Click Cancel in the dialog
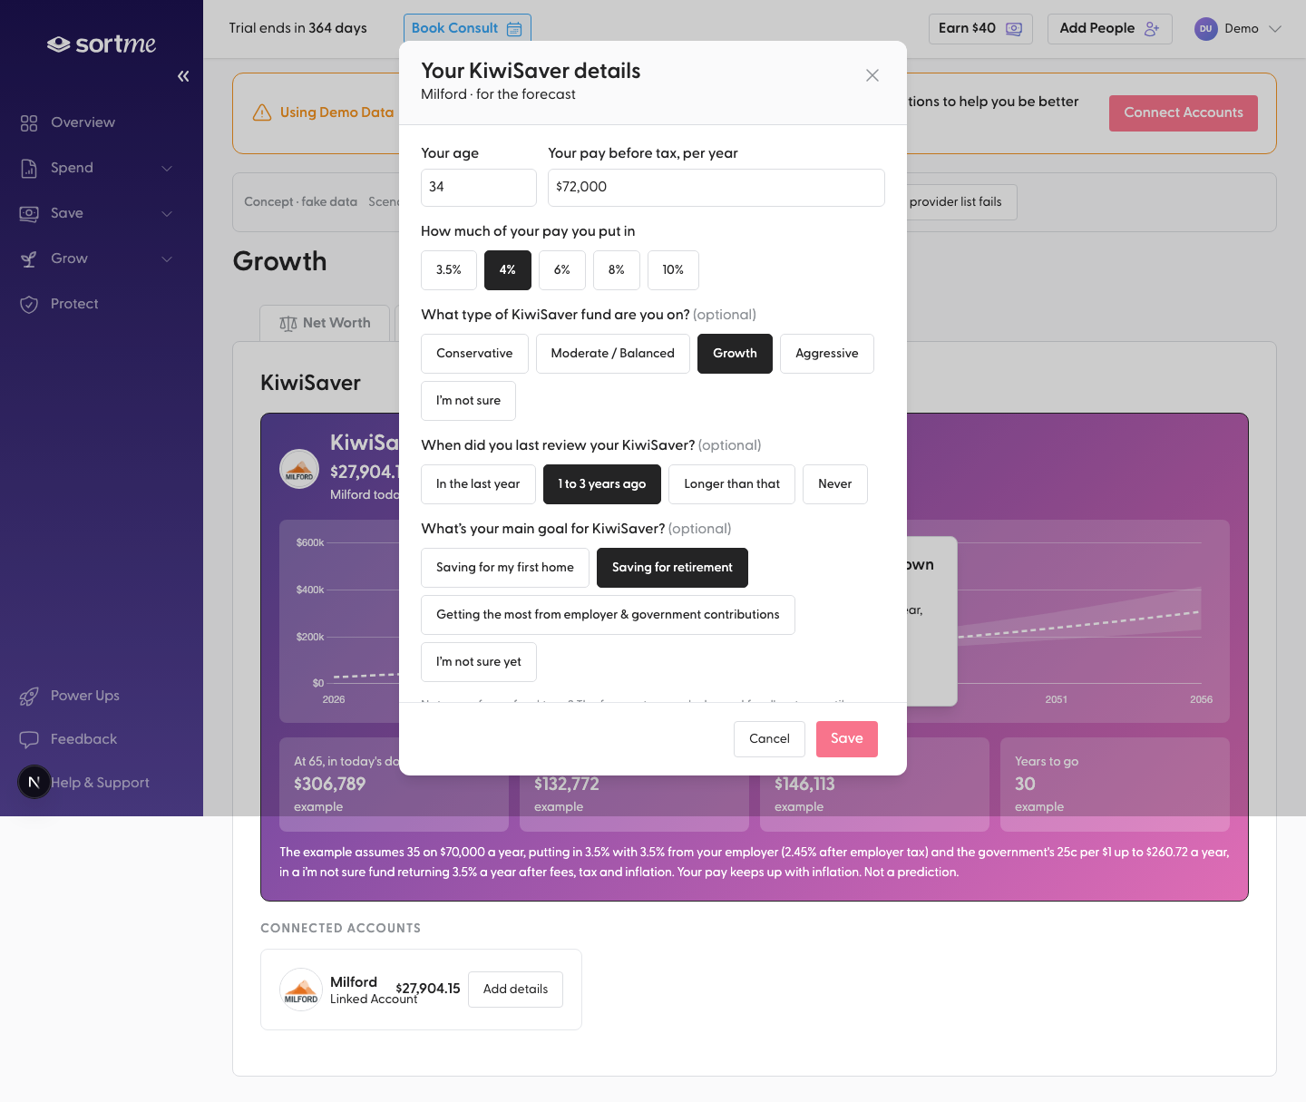Image resolution: width=1306 pixels, height=1102 pixels. [769, 739]
